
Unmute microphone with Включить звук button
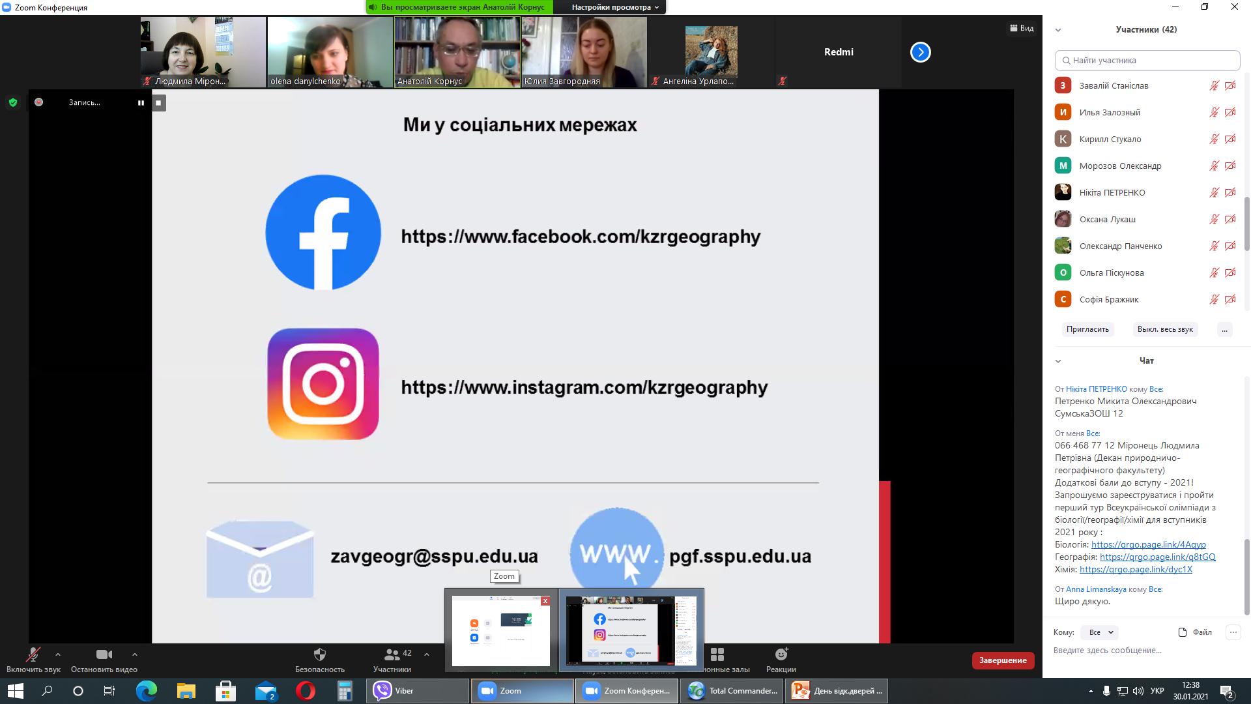(x=33, y=660)
